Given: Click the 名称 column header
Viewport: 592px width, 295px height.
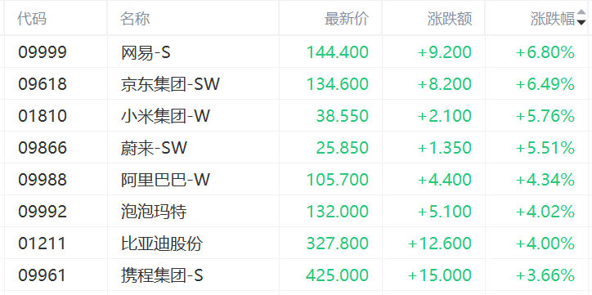Looking at the screenshot, I should pyautogui.click(x=135, y=18).
